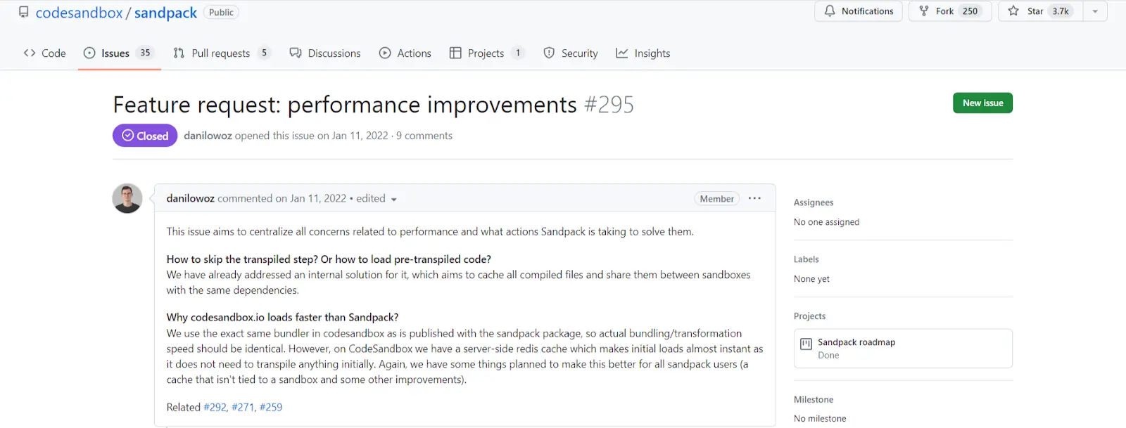Open Security via the shield icon
This screenshot has width=1126, height=428.
[548, 52]
